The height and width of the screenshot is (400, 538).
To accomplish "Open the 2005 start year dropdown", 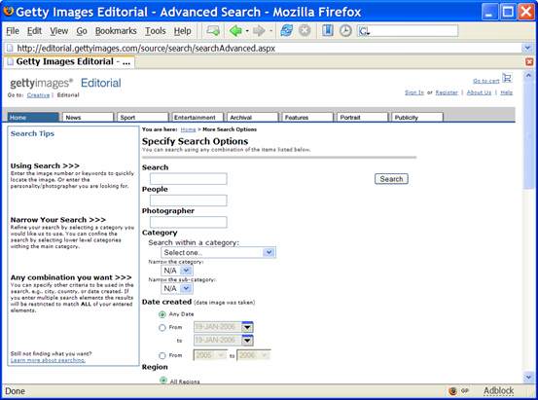I will pyautogui.click(x=211, y=355).
